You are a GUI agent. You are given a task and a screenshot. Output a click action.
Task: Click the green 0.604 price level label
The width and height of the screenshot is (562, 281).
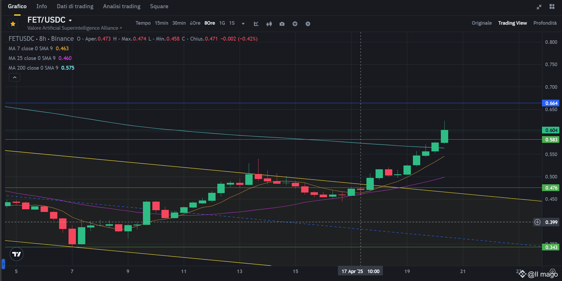pyautogui.click(x=551, y=130)
